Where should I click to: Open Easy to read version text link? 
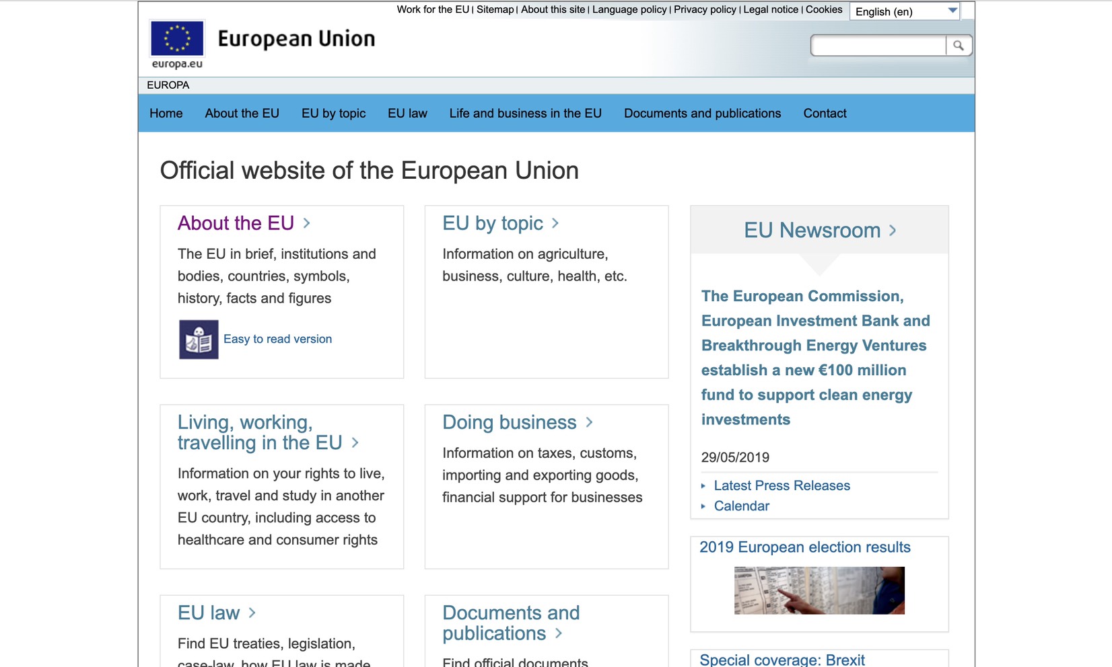click(277, 340)
